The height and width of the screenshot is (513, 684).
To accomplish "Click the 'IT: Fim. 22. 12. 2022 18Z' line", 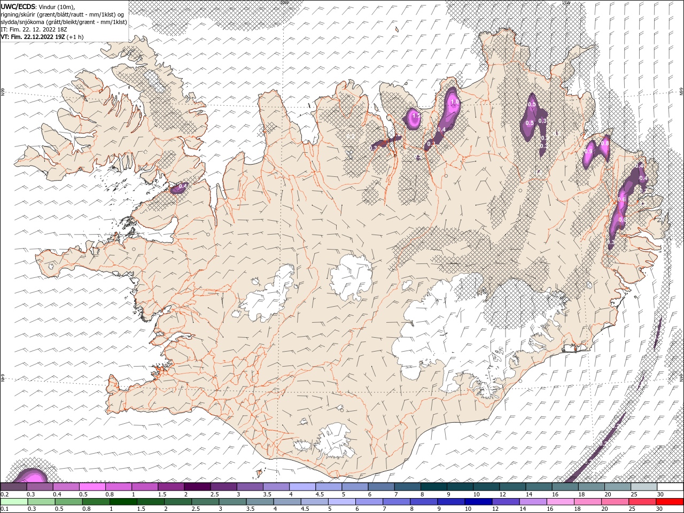I will 33,29.
